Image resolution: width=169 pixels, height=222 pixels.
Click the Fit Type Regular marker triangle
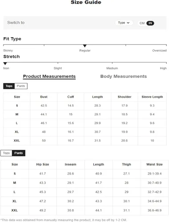click(84, 46)
